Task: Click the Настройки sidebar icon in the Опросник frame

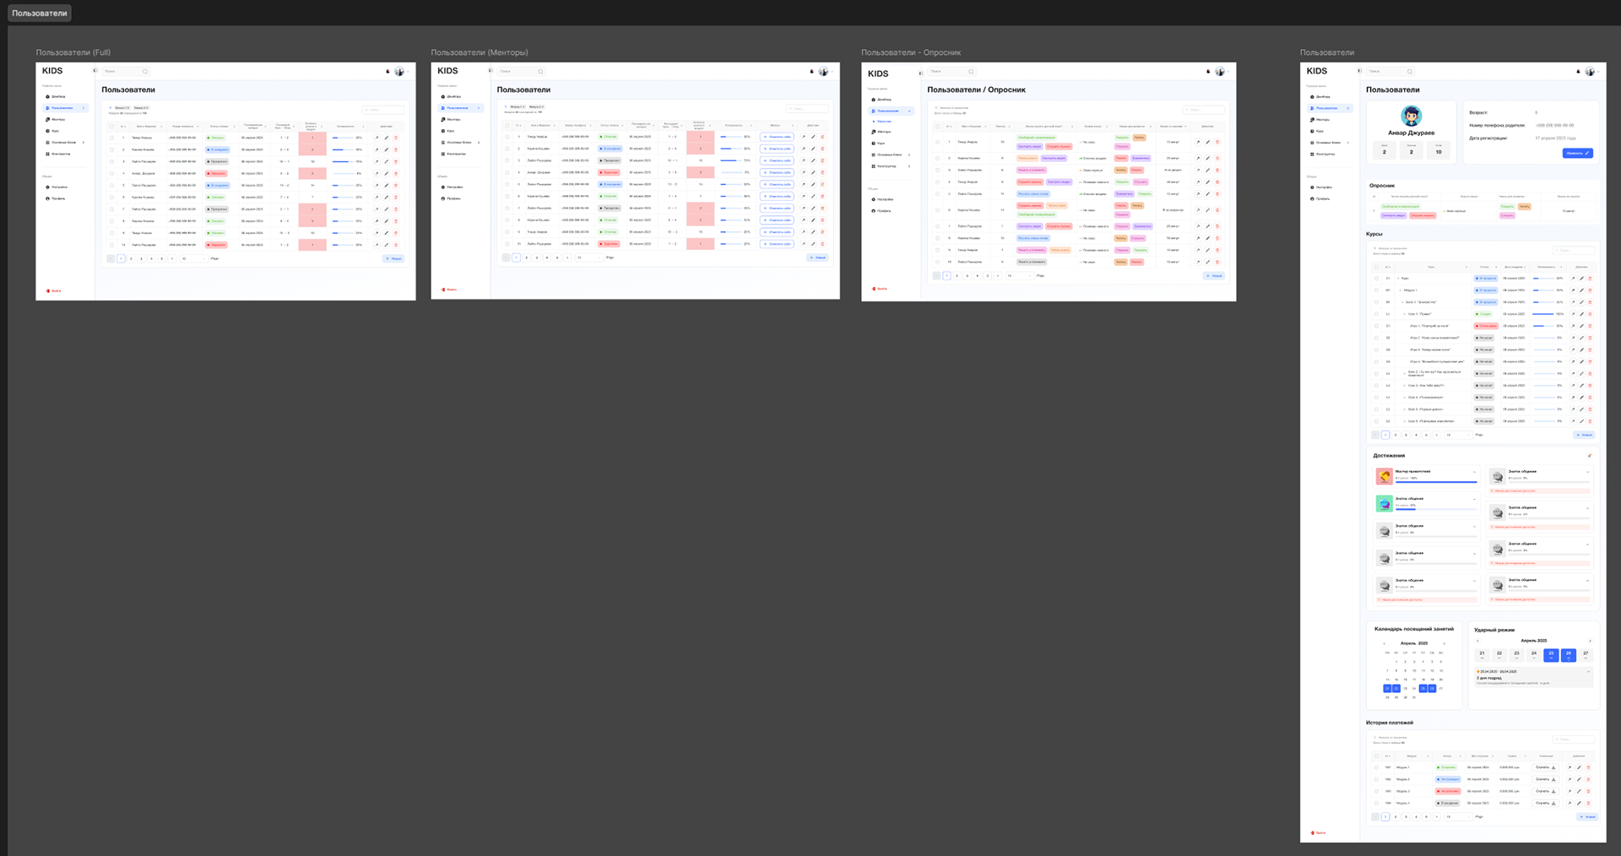Action: (x=874, y=199)
